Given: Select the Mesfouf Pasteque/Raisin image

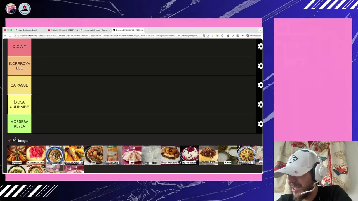Looking at the screenshot, I should [x=36, y=155].
